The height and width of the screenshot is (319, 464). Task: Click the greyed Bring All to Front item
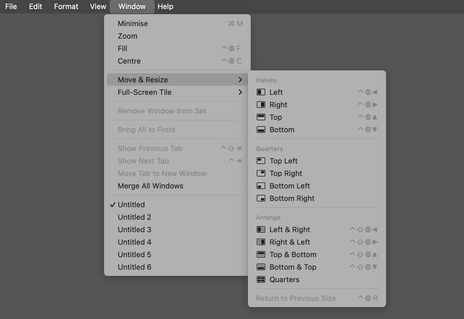[177, 130]
